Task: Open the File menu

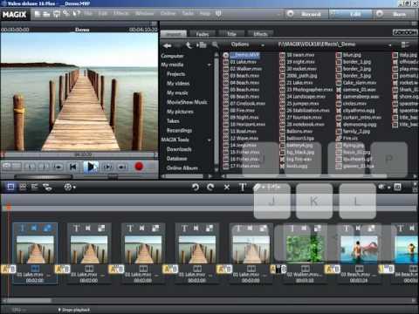Action: pos(88,14)
